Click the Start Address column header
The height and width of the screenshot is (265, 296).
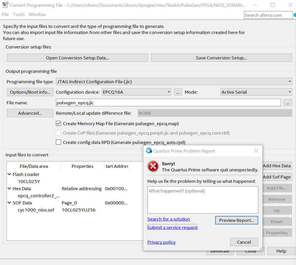(117, 166)
